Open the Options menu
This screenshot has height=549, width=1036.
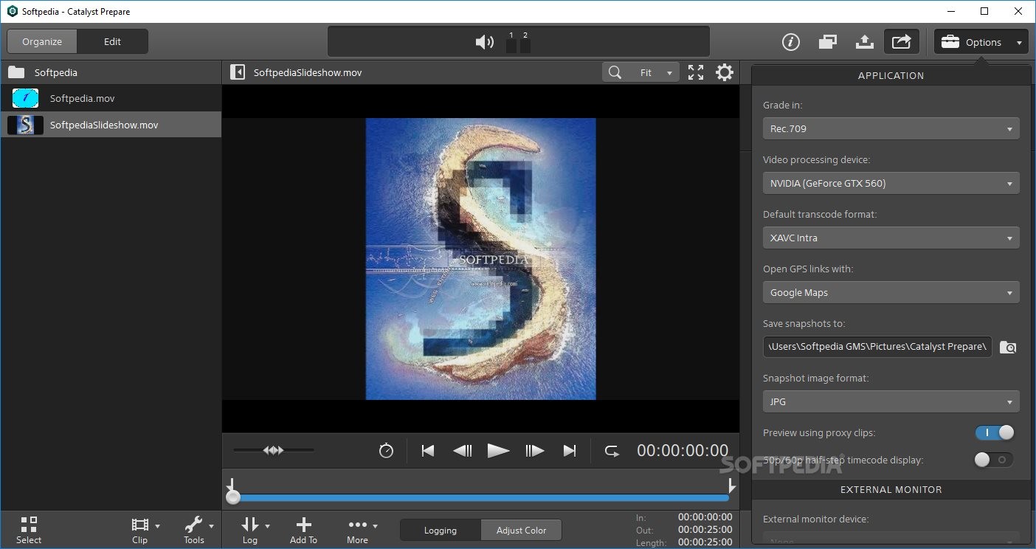[981, 42]
